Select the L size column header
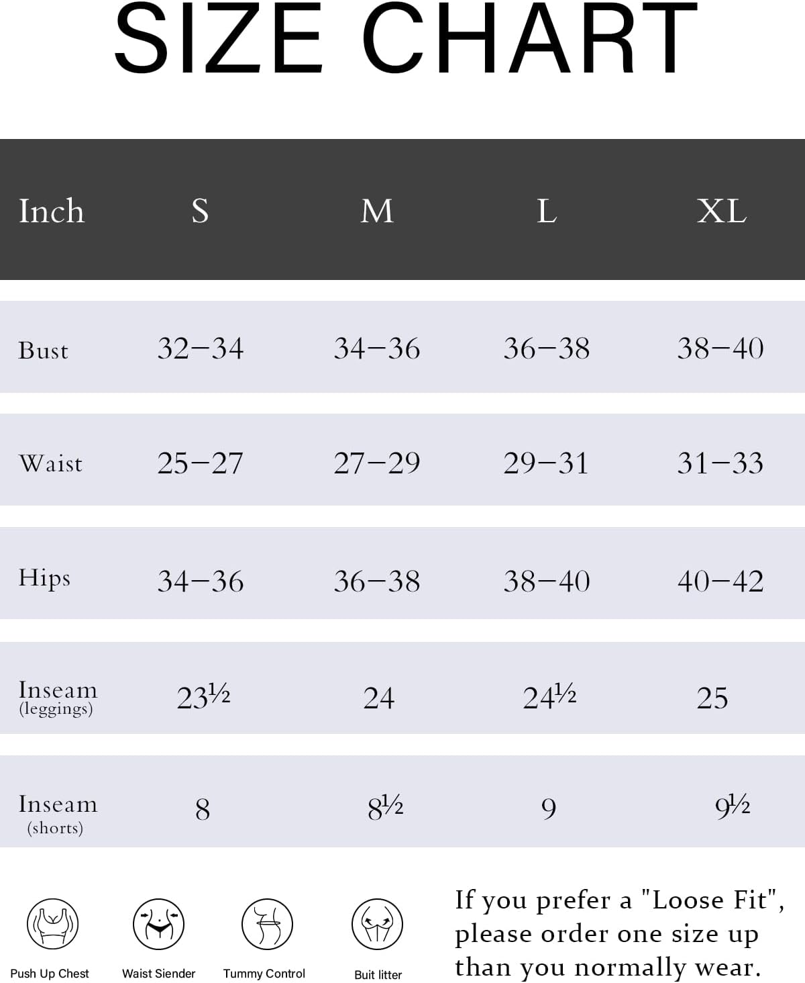Screen dimensions: 805x983 [x=547, y=211]
